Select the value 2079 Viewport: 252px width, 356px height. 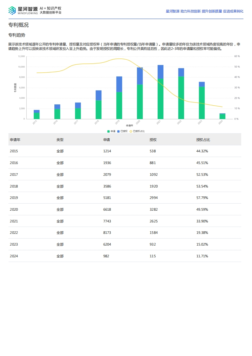pos(107,175)
